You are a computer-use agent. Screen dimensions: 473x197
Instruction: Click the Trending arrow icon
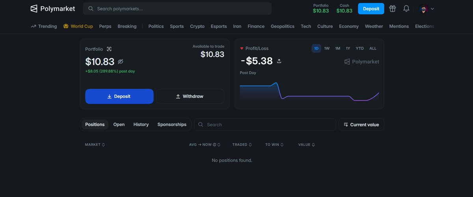[x=34, y=26]
